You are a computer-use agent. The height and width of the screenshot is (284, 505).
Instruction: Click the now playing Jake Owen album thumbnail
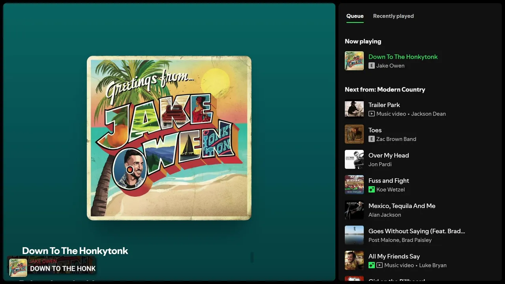coord(354,61)
